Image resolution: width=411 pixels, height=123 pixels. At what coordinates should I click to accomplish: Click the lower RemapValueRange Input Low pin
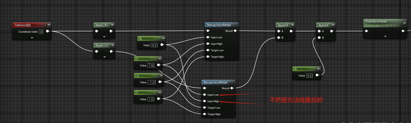pyautogui.click(x=204, y=95)
